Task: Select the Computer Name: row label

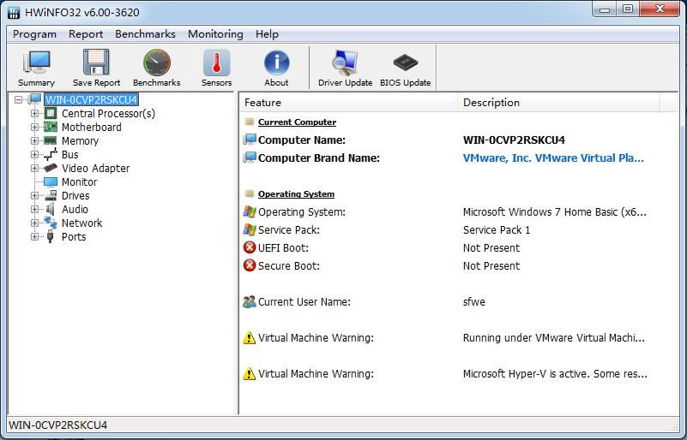Action: pos(302,140)
